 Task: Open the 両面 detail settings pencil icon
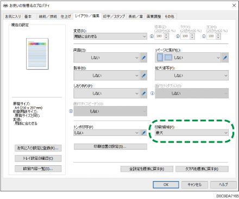pyautogui.click(x=143, y=58)
